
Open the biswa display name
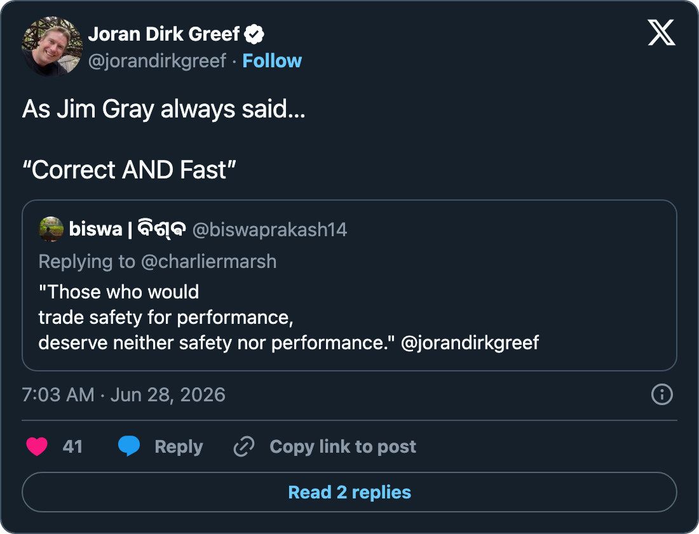coord(127,229)
